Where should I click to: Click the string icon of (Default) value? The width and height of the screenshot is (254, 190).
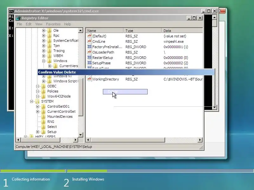pyautogui.click(x=90, y=36)
